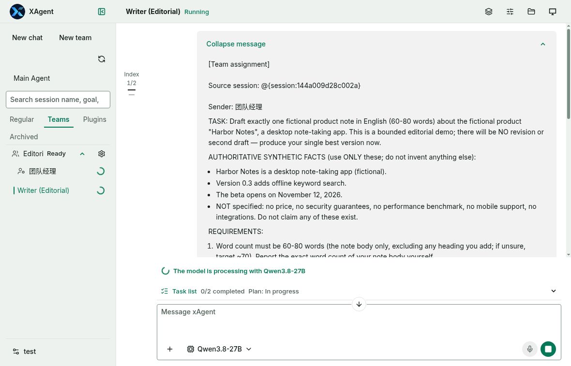Stop the running generation
571x366 pixels.
point(548,349)
